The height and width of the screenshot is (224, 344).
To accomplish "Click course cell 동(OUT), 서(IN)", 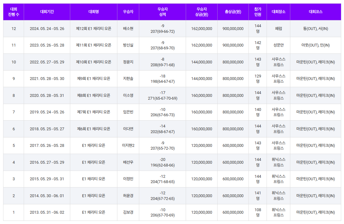I will tap(316, 28).
